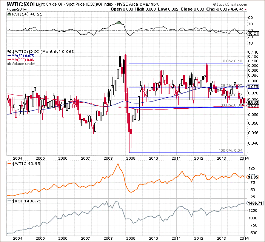The image size is (265, 242).
Task: Click the 100.0%: 0.04 Fibonacci label
Action: [x=231, y=150]
